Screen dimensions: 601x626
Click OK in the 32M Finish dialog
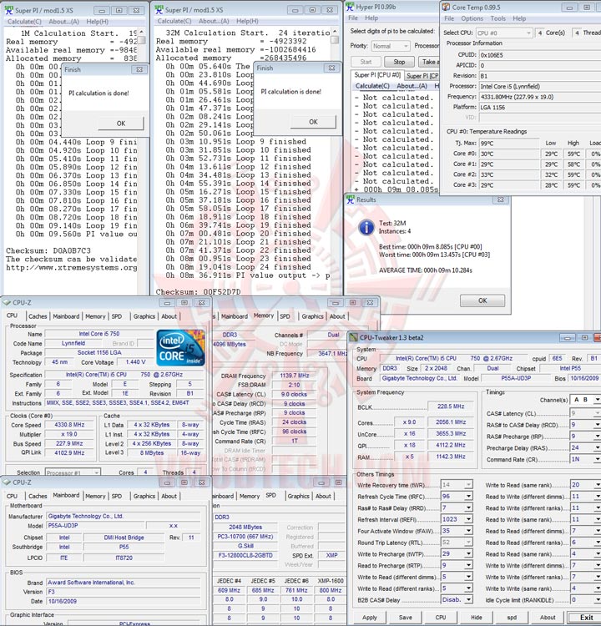coord(313,122)
